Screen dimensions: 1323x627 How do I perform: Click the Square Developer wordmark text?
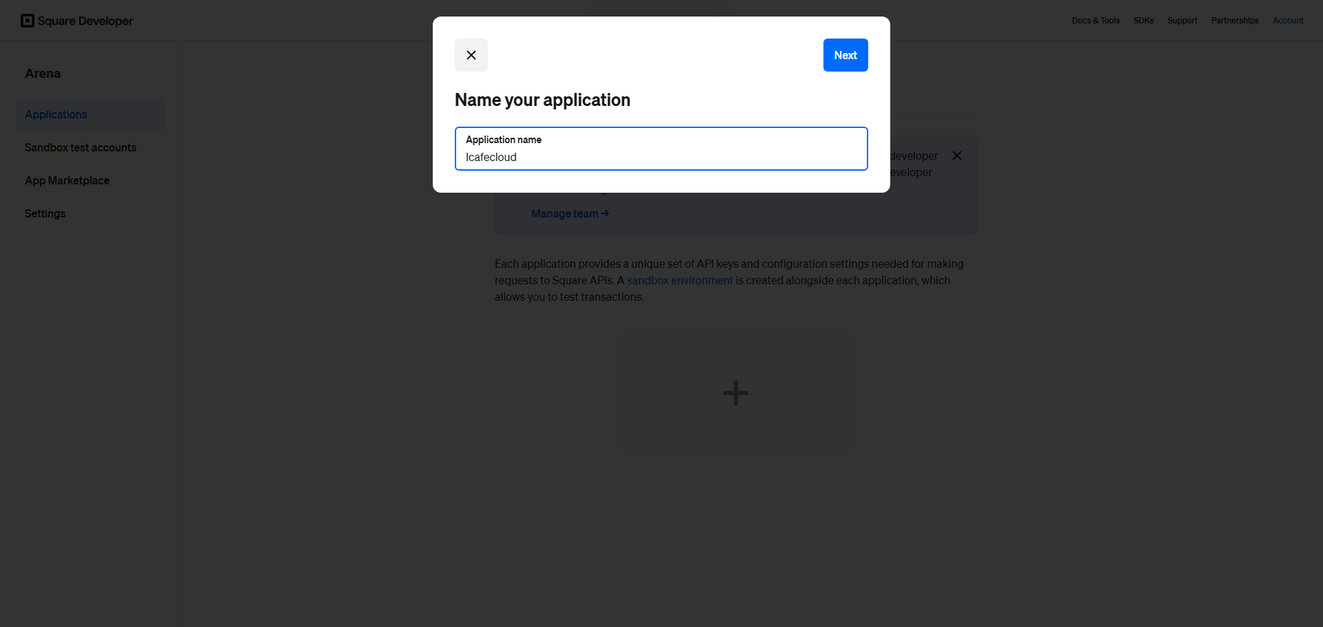(x=85, y=21)
